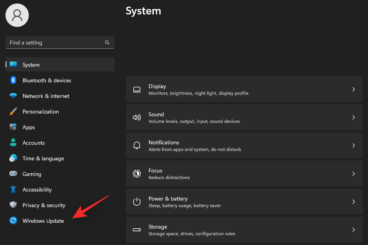
Task: Open Personalization with the paintbrush icon
Action: [13, 112]
